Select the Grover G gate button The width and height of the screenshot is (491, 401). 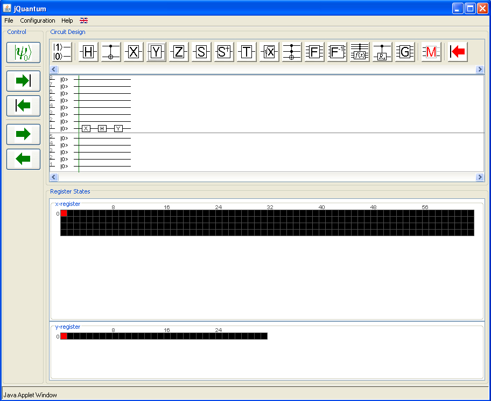pyautogui.click(x=405, y=52)
